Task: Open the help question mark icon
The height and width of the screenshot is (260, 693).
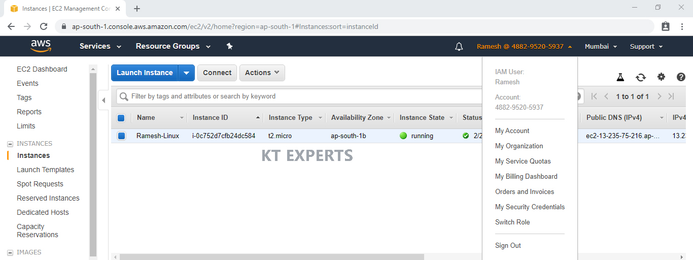Action: coord(681,77)
